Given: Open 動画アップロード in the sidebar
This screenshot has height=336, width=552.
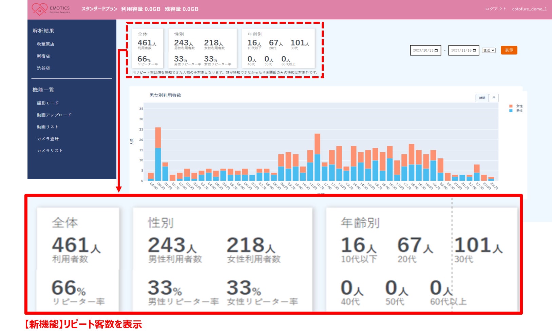Looking at the screenshot, I should [x=54, y=115].
